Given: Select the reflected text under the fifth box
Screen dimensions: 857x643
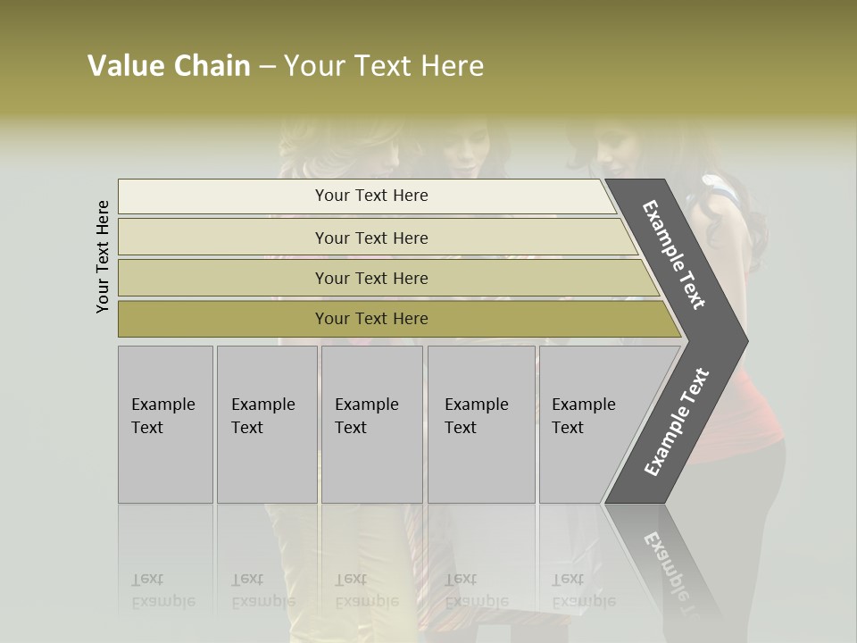Looking at the screenshot, I should click(x=584, y=590).
